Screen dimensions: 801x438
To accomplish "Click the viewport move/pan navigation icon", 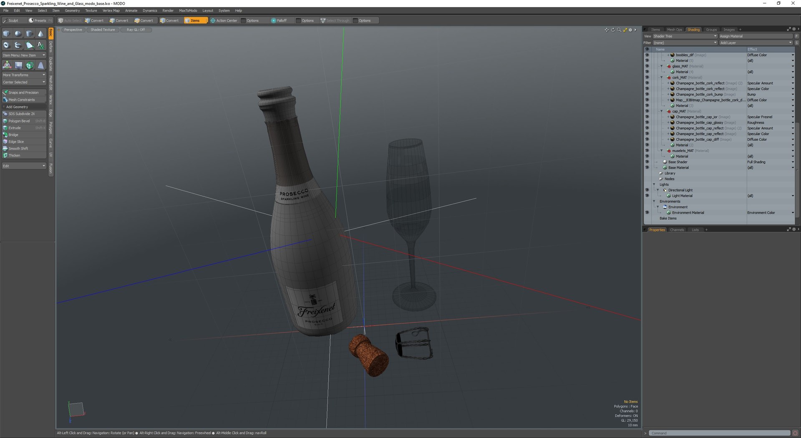I will [607, 30].
